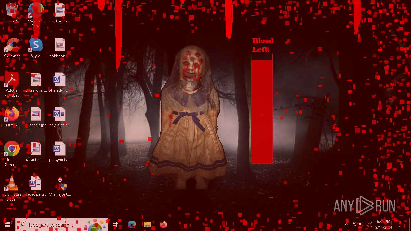Open the taskbar clock and date

pos(384,225)
